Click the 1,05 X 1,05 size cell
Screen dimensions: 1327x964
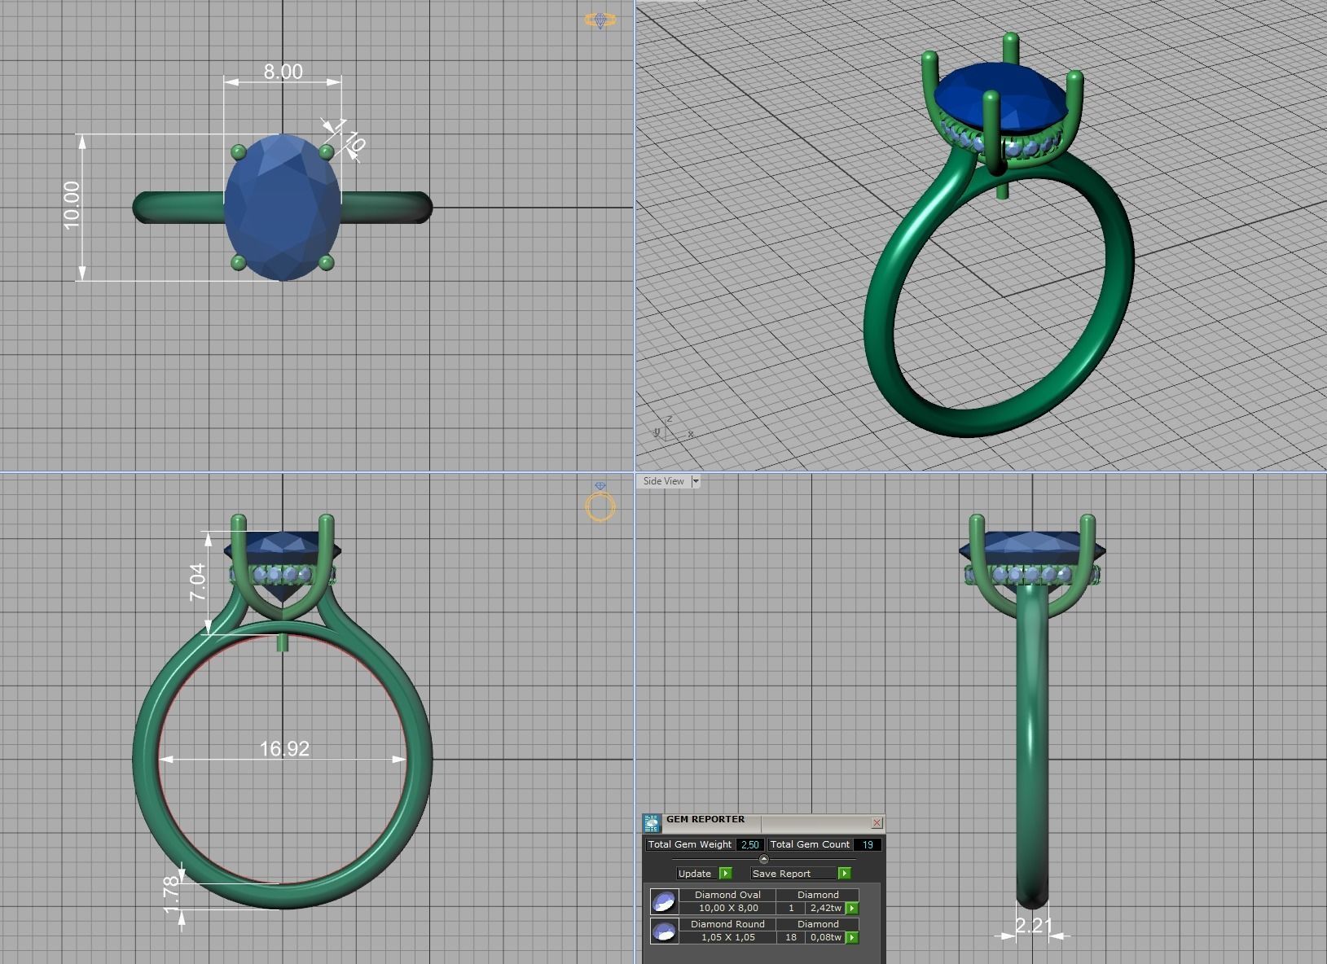tap(728, 937)
